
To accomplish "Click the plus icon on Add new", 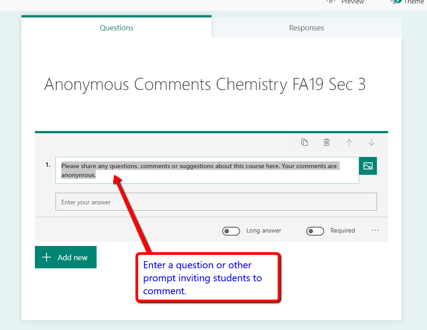I will point(47,258).
